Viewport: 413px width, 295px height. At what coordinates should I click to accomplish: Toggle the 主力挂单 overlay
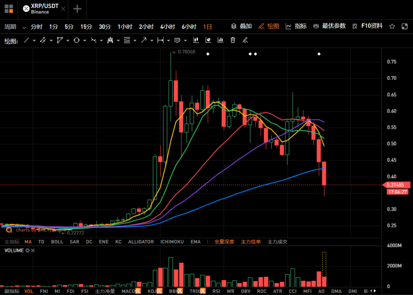[x=251, y=242]
